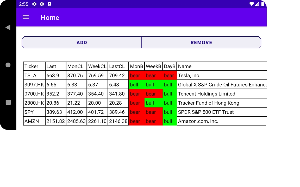300x187 pixels.
Task: Click the green DayB bull cell for SPY
Action: tap(170, 112)
